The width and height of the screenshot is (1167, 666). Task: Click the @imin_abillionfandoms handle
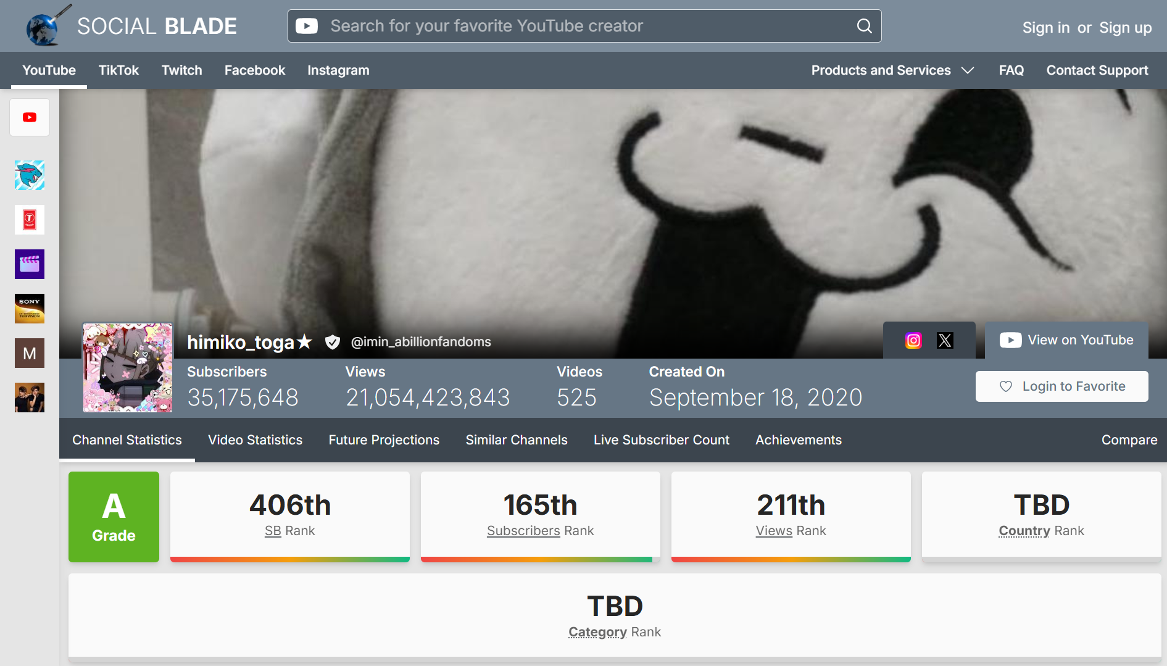[x=421, y=342]
